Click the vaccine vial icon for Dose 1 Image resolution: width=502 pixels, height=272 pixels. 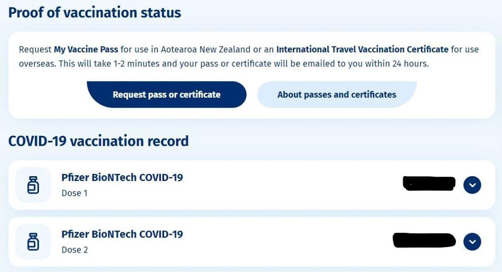coord(33,185)
